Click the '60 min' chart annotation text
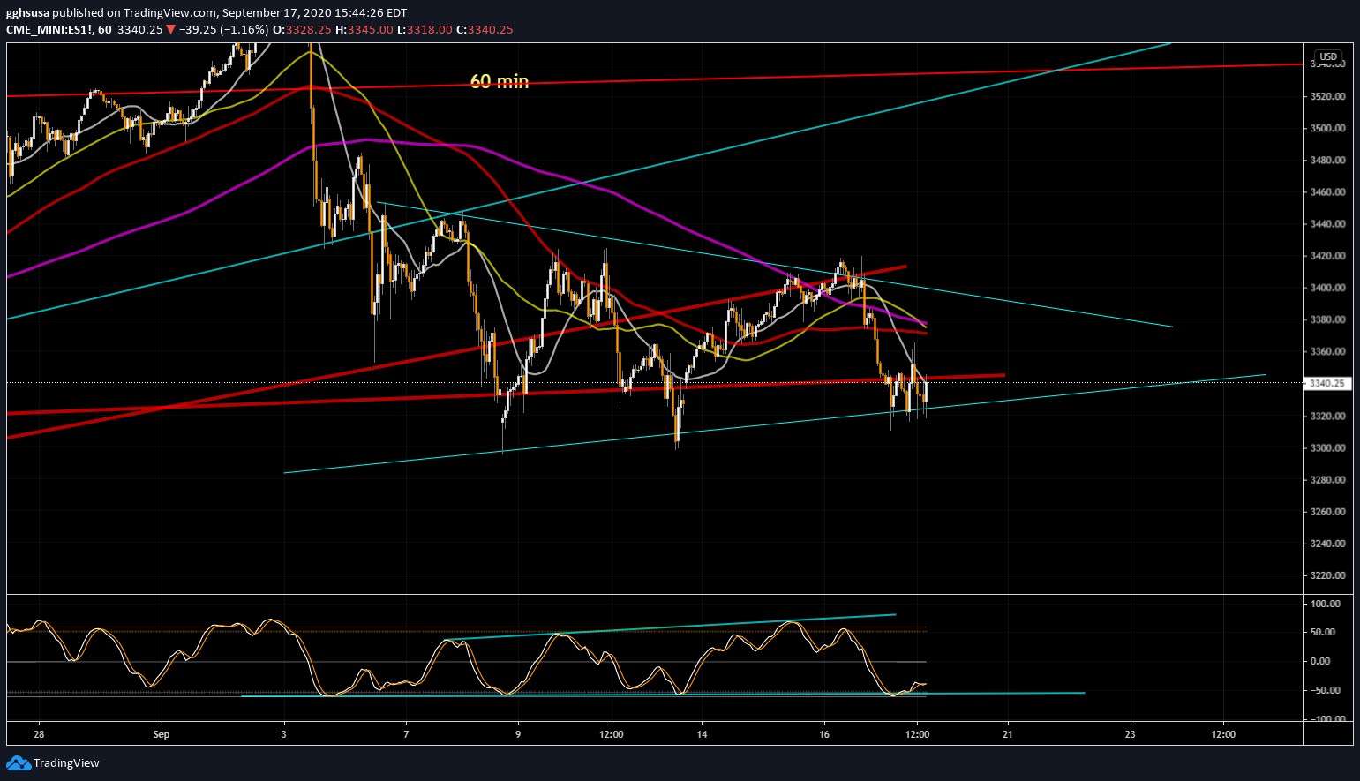 500,81
